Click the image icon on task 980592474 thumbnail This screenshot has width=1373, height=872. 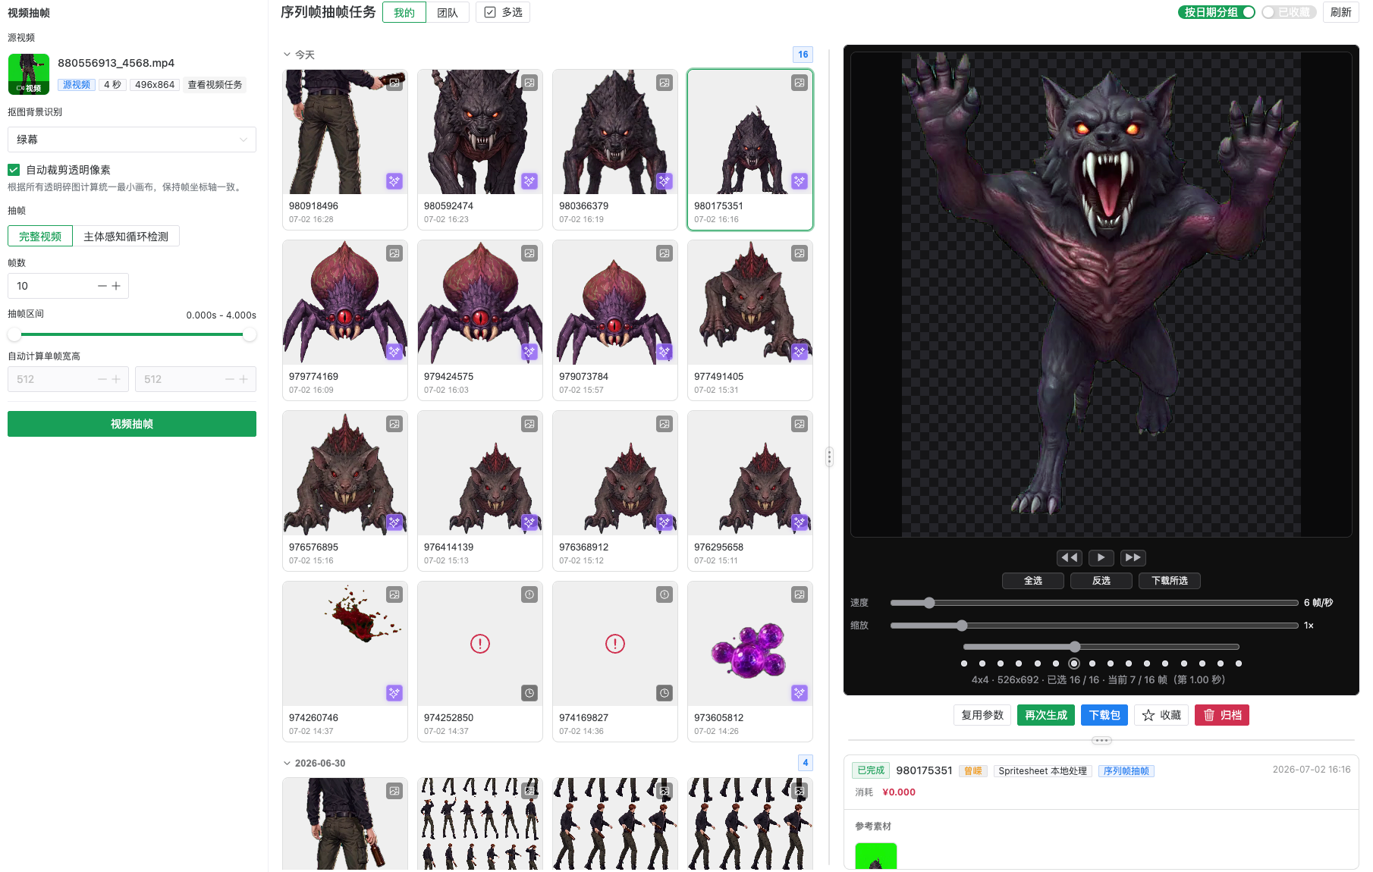[529, 83]
